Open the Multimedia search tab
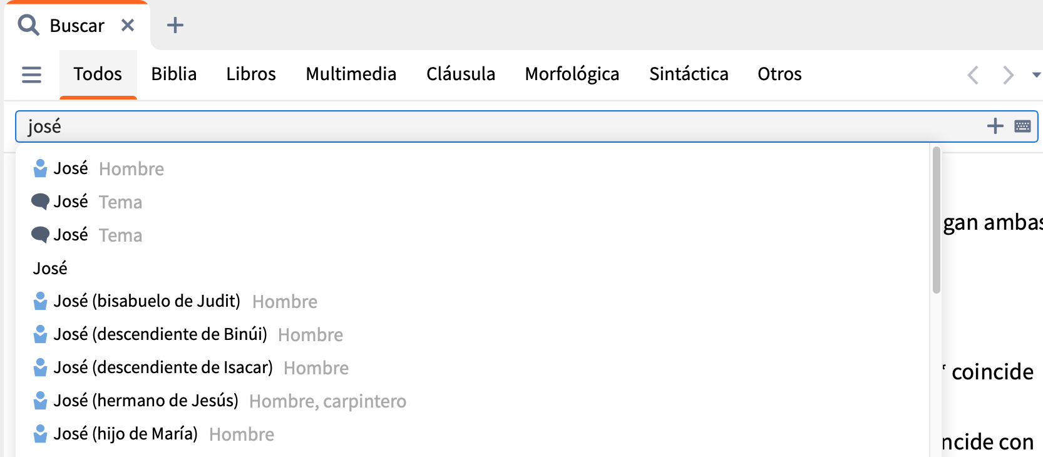Screen dimensions: 1043x457 (x=351, y=74)
